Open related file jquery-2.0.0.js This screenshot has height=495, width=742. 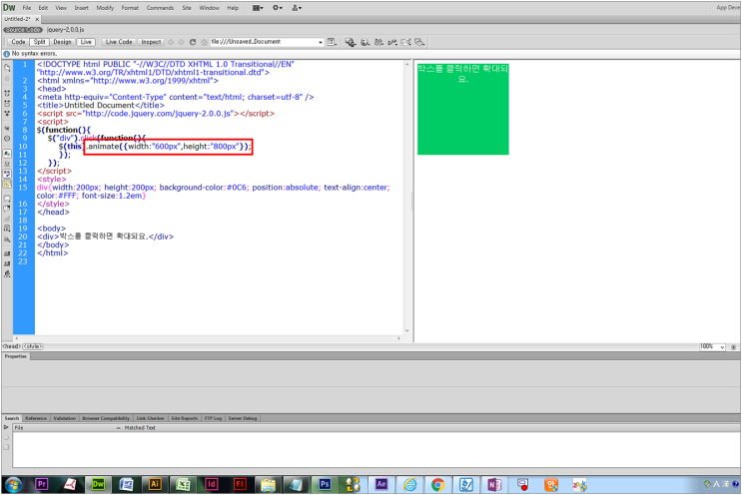65,30
